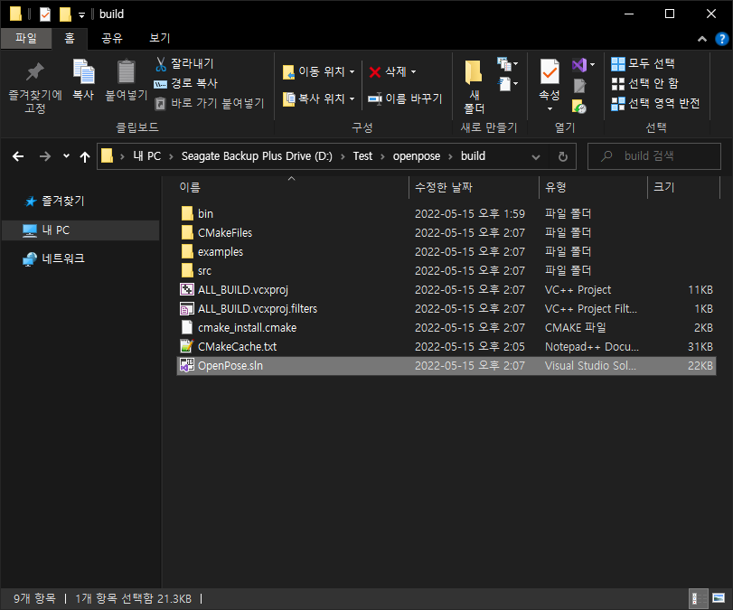Click Test breadcrumb in address bar
This screenshot has width=733, height=610.
pos(362,156)
